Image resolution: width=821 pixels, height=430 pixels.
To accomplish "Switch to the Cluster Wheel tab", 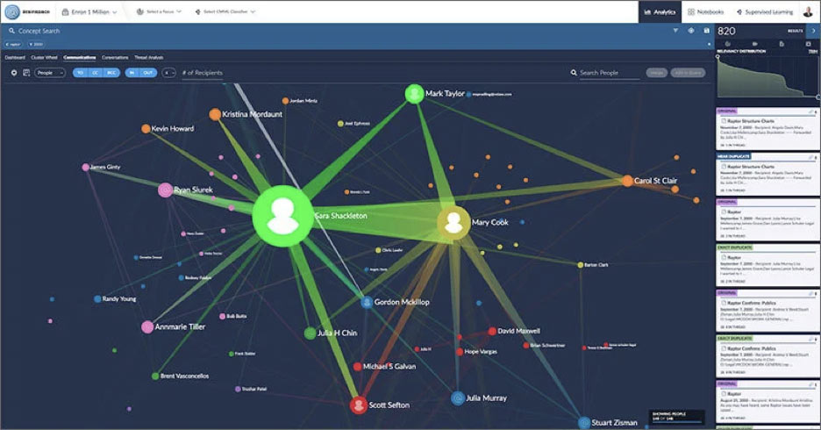I will click(x=44, y=57).
